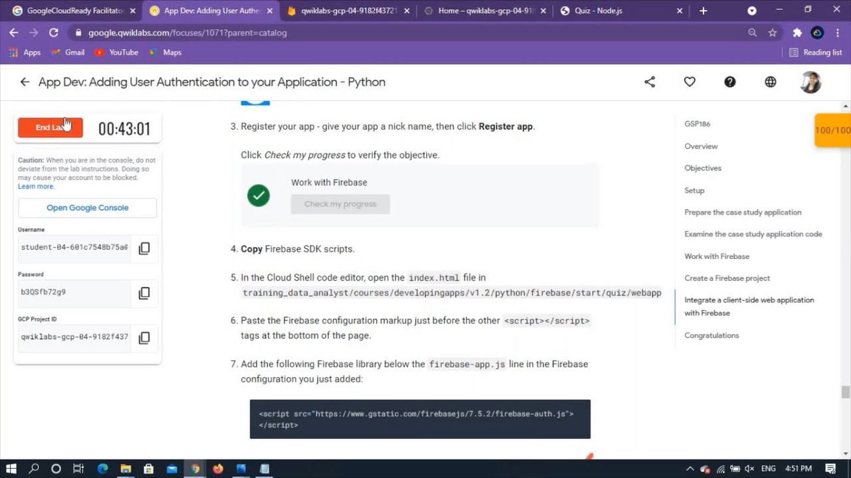Screen dimensions: 851x478
Task: Open the Chrome three-dot menu
Action: (837, 33)
